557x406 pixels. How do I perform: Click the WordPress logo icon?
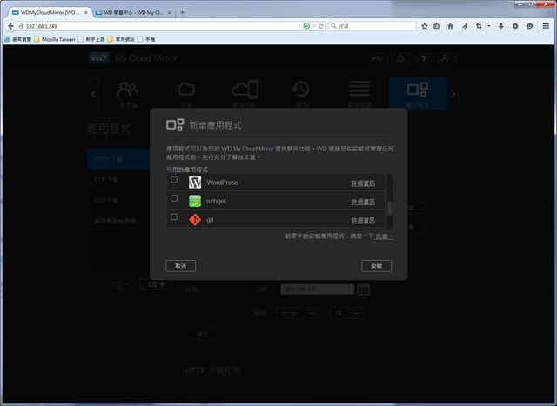(195, 183)
